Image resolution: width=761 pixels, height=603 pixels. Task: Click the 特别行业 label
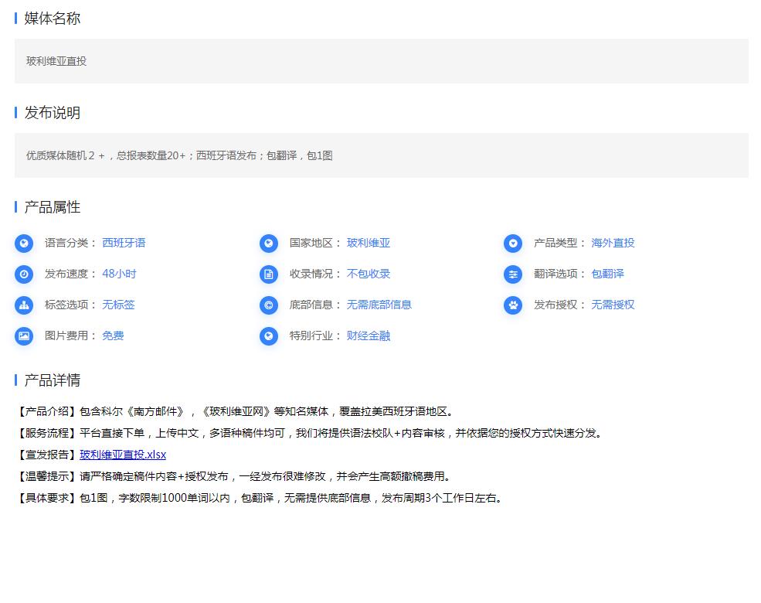point(315,336)
